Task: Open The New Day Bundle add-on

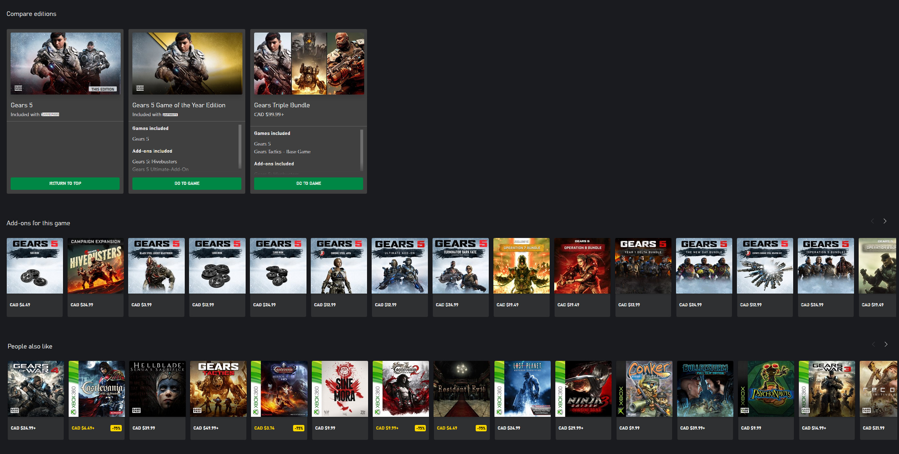Action: click(x=704, y=277)
